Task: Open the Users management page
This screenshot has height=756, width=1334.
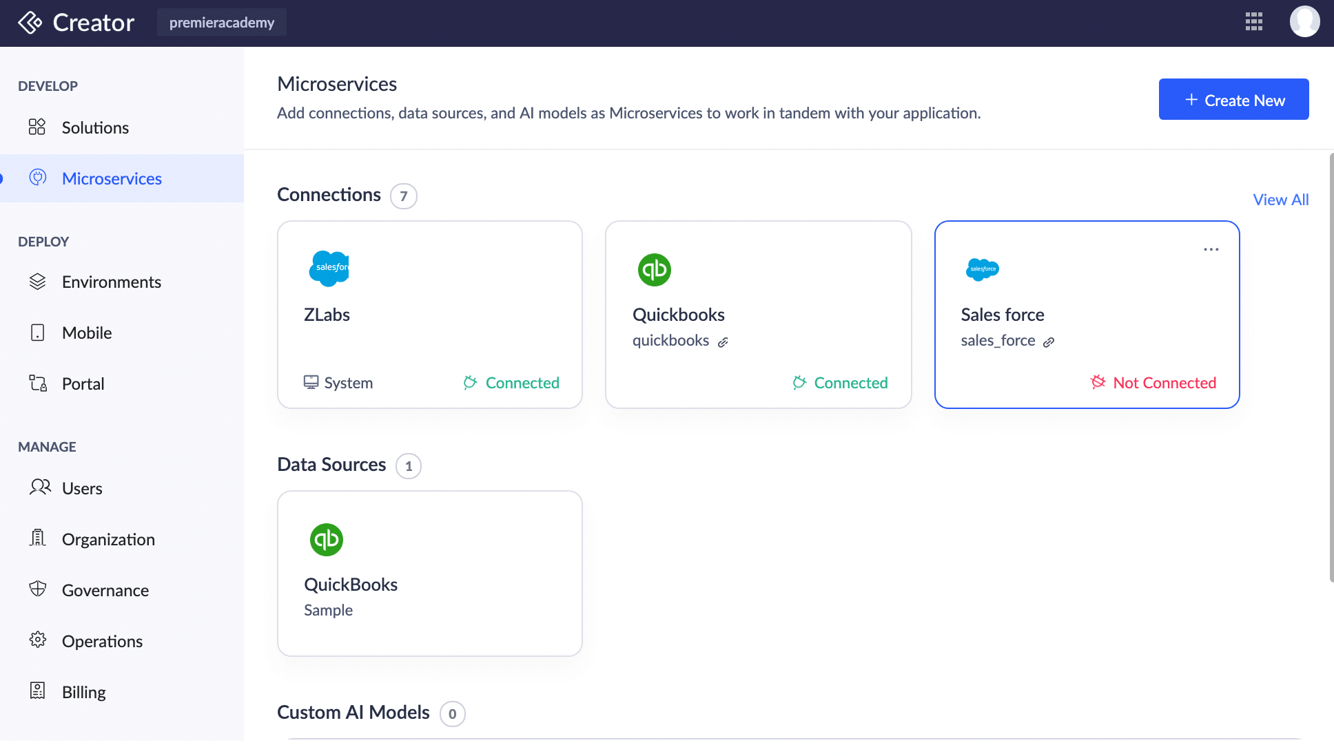Action: point(82,488)
